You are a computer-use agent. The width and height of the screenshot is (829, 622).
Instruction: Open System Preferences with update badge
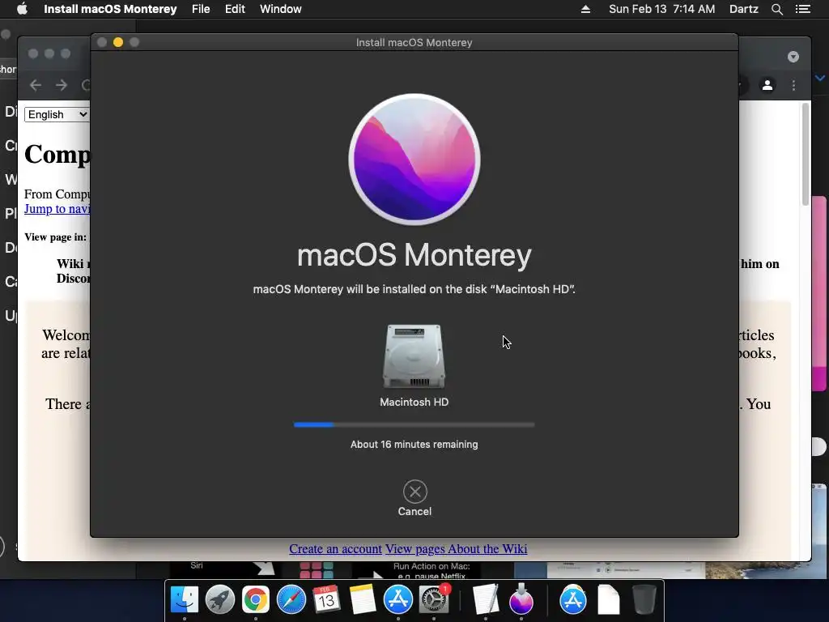click(x=434, y=600)
